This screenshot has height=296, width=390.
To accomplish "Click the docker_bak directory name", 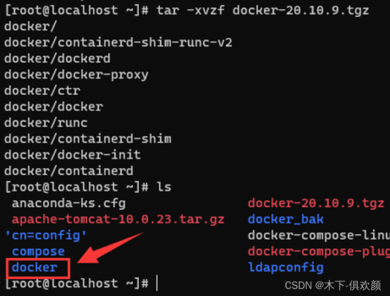I will pos(285,219).
